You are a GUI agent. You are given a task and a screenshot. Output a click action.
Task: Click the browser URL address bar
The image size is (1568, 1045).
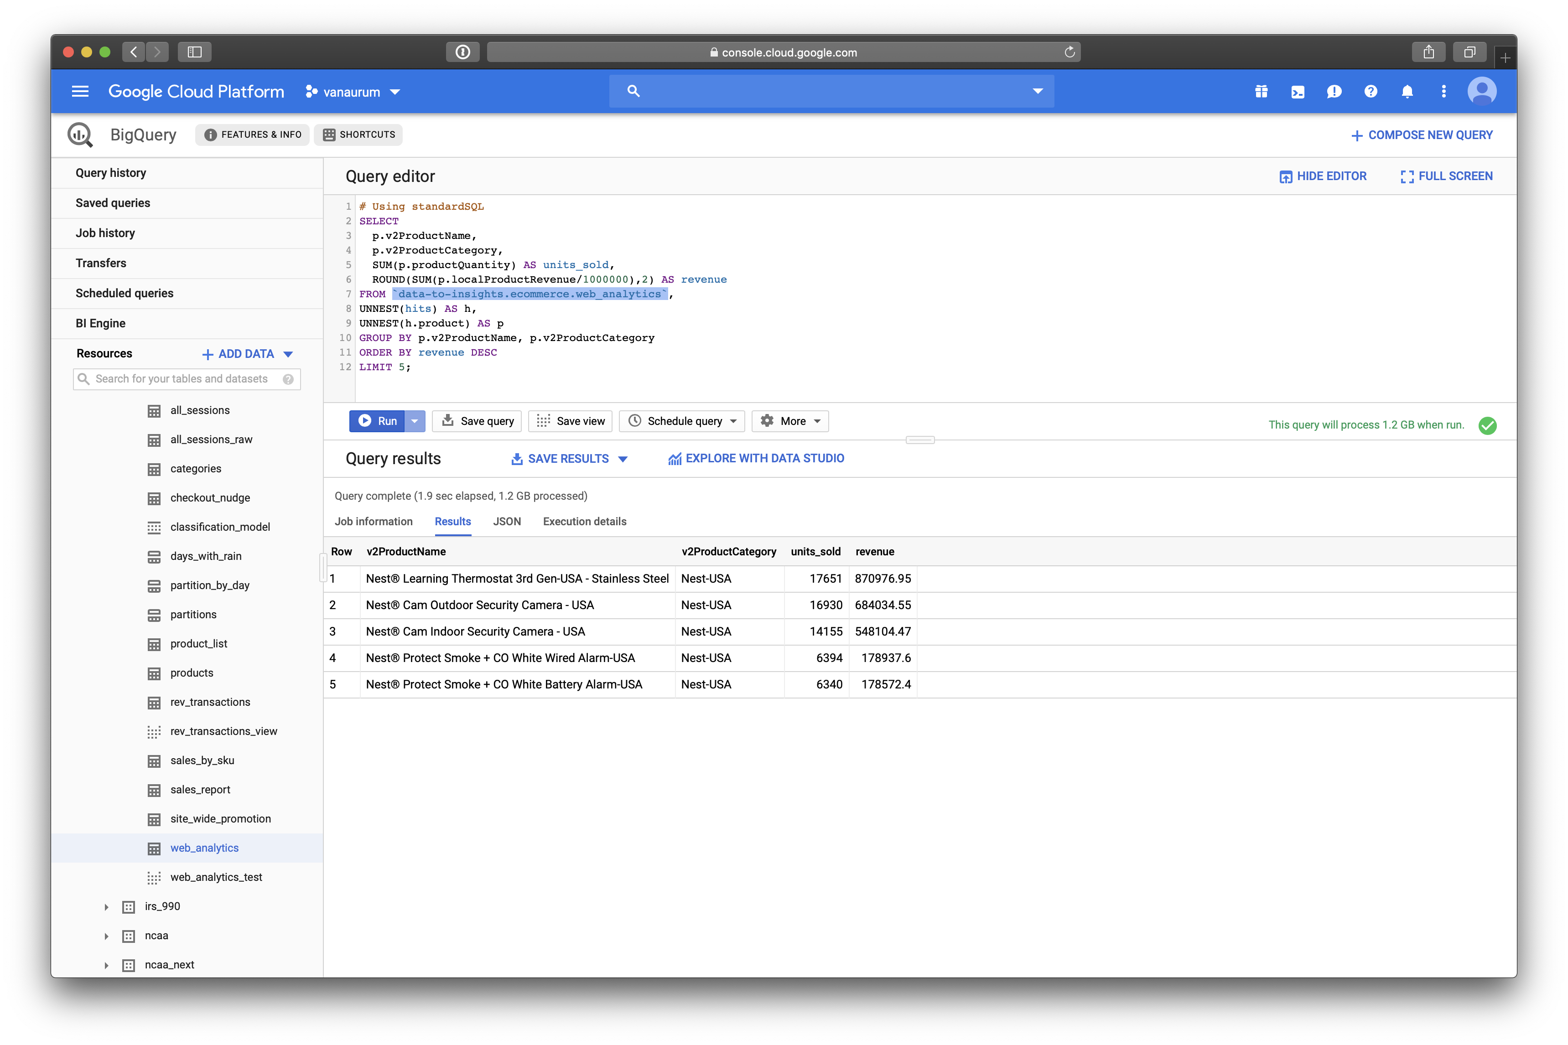coord(784,52)
